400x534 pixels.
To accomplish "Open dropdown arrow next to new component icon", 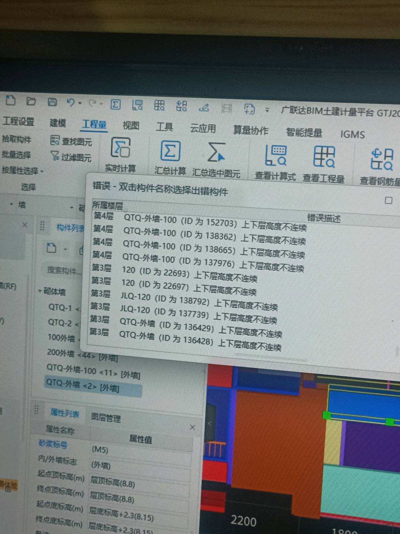I will pos(66,249).
